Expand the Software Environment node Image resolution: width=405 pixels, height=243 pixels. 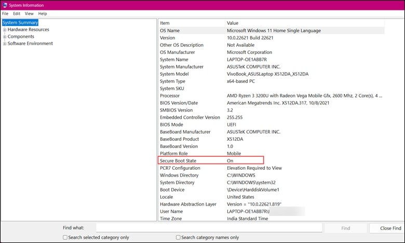[x=4, y=44]
